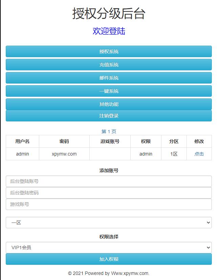223x280 pixels.
Task: Click 点击 to modify the admin account
Action: 199,154
